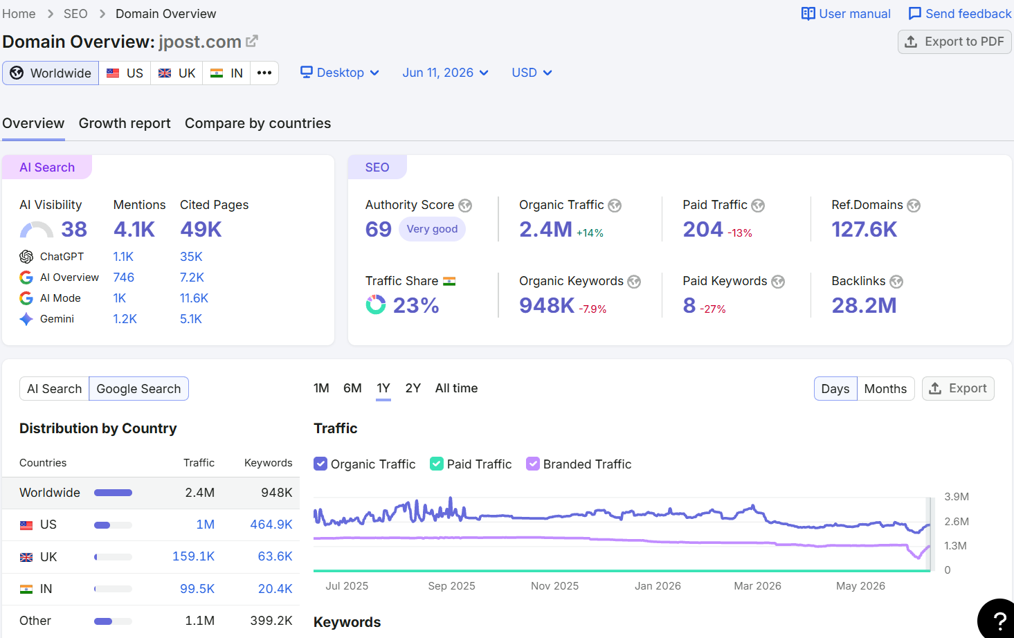
Task: Click the US traffic share bar
Action: [x=113, y=525]
